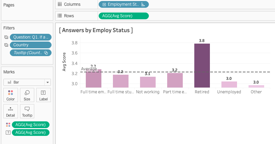Screen dimensions: 275x144
Task: Click the context icon beside Question filter
Action: [x=6, y=37]
